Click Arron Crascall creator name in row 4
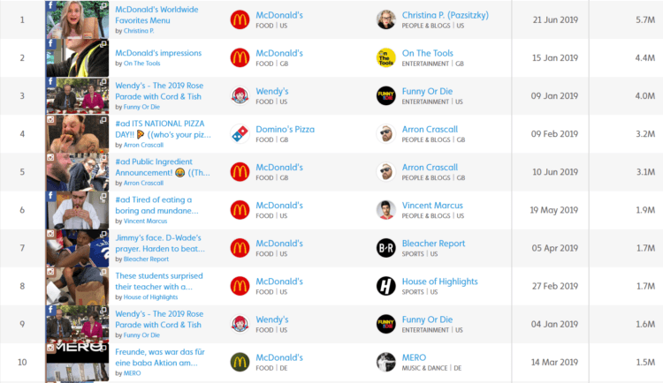 (430, 129)
